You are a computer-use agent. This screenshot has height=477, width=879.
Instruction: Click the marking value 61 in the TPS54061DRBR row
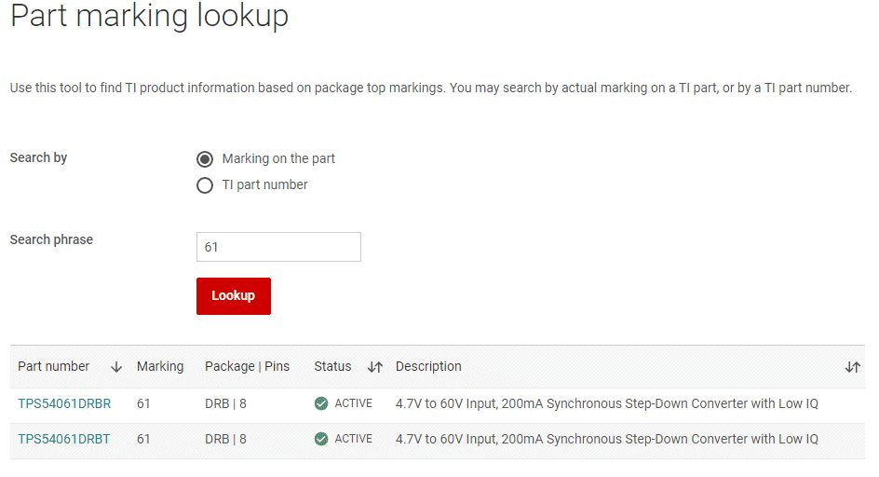[x=143, y=403]
